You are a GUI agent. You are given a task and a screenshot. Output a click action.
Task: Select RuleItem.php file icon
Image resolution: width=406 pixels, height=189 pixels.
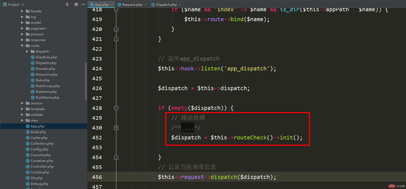tap(33, 92)
